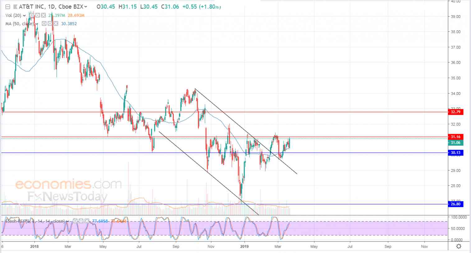The height and width of the screenshot is (253, 471).
Task: Open chart settings gear in bottom-right corner
Action: coord(459,246)
